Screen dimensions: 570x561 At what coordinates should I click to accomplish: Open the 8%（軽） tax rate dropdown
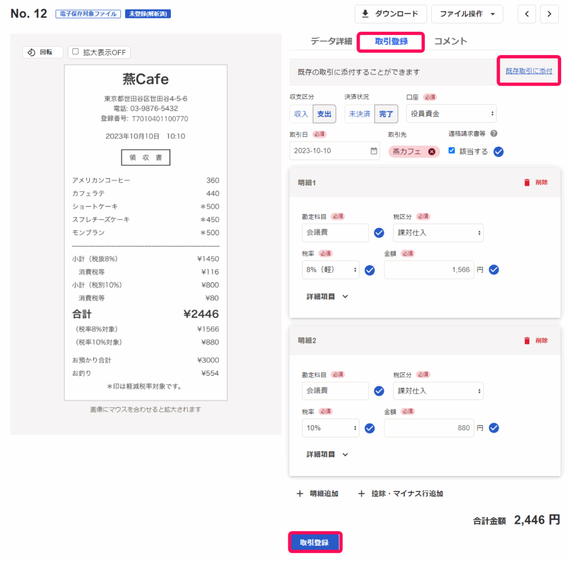coord(330,270)
